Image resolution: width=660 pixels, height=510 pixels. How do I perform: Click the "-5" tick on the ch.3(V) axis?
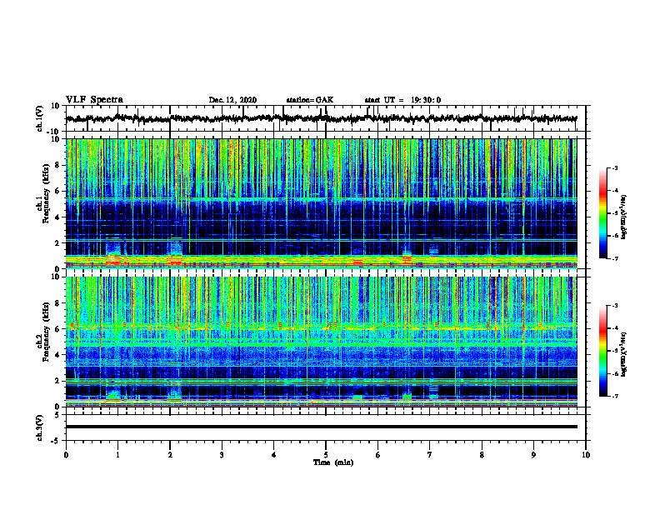point(56,441)
